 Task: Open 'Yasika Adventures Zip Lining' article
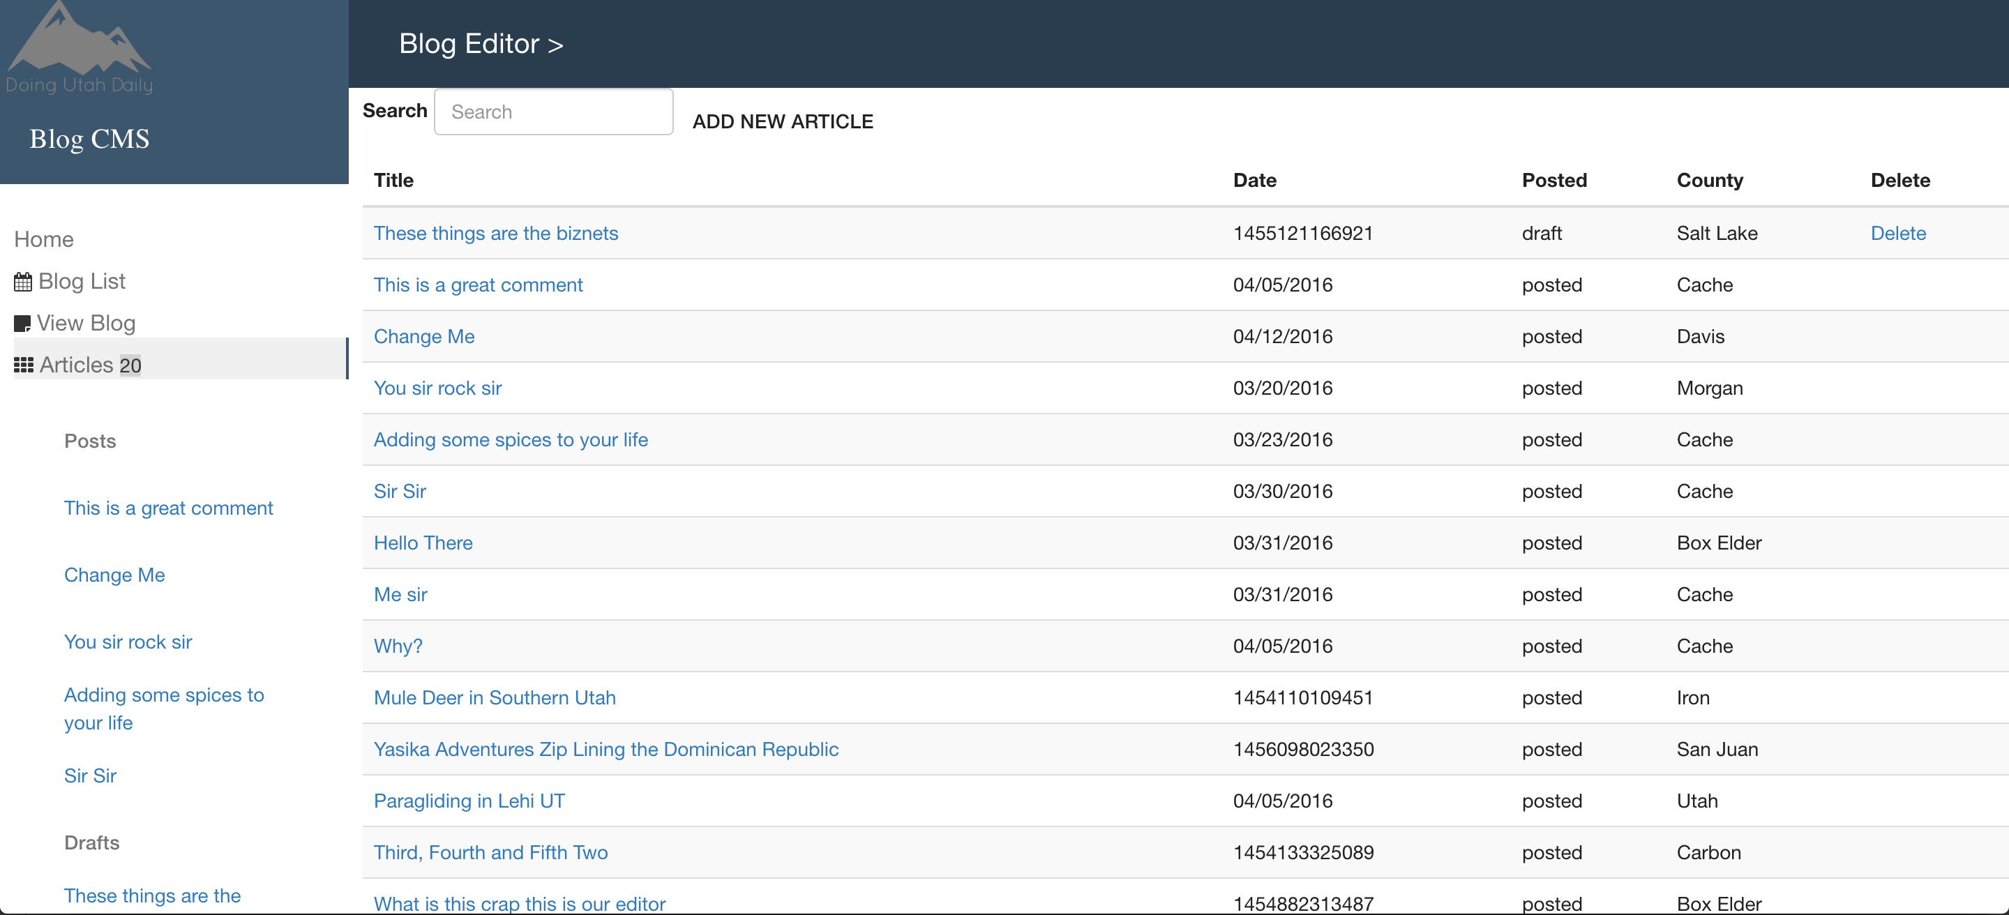606,749
